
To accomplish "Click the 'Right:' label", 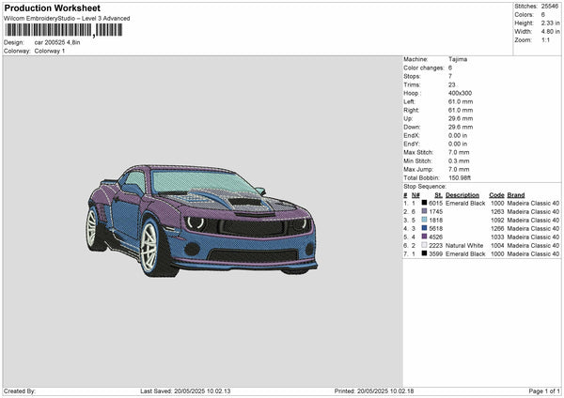I will coord(411,110).
